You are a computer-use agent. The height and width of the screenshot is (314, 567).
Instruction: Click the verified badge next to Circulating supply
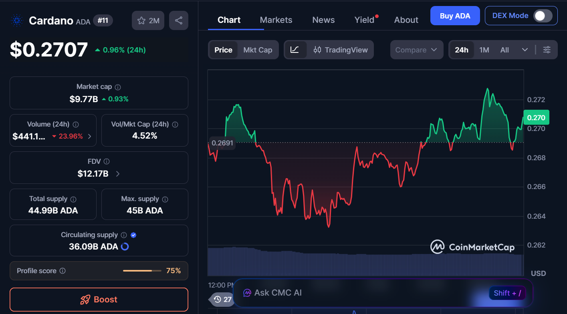coord(133,235)
